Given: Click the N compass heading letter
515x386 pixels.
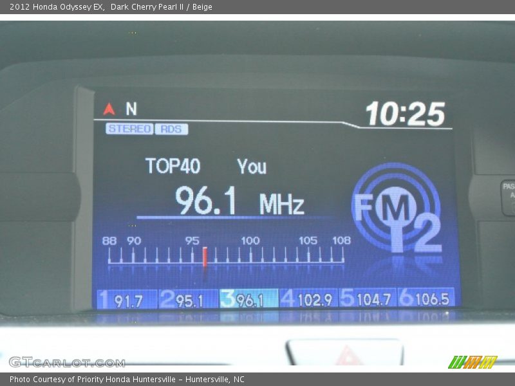Looking at the screenshot, I should [131, 109].
